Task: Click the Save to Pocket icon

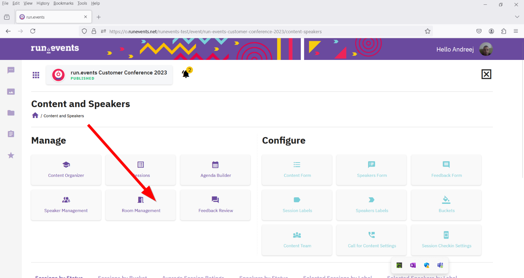Action: coord(479,31)
